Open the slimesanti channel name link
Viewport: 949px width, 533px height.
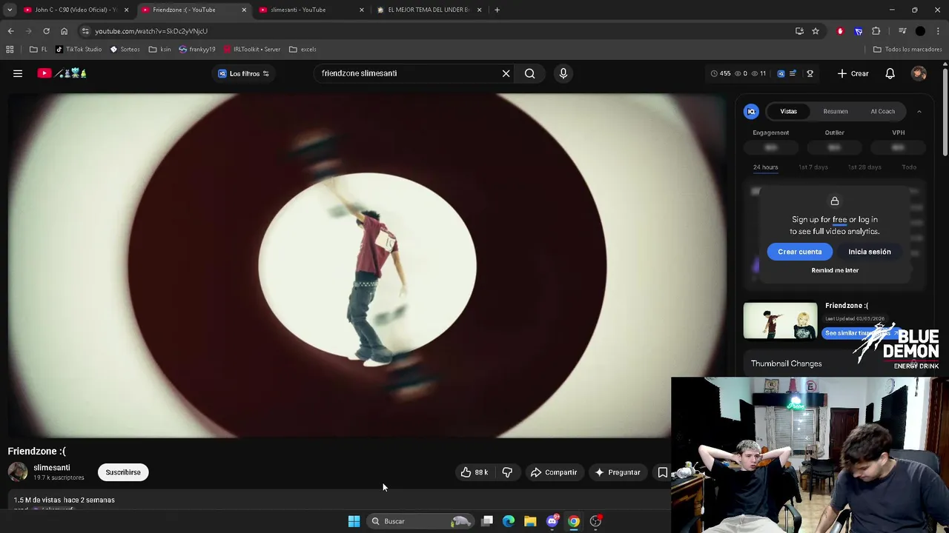(52, 468)
